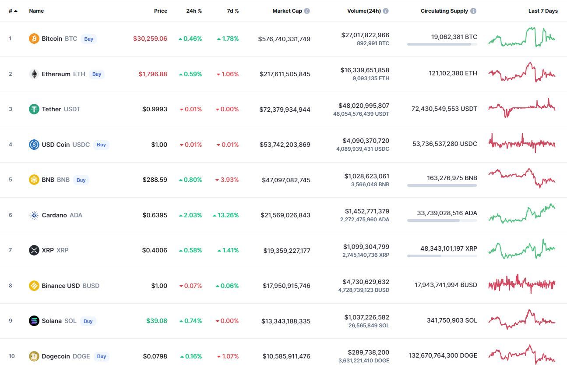Click the XRP coin logo icon
Screen dimensions: 567x376
click(34, 250)
